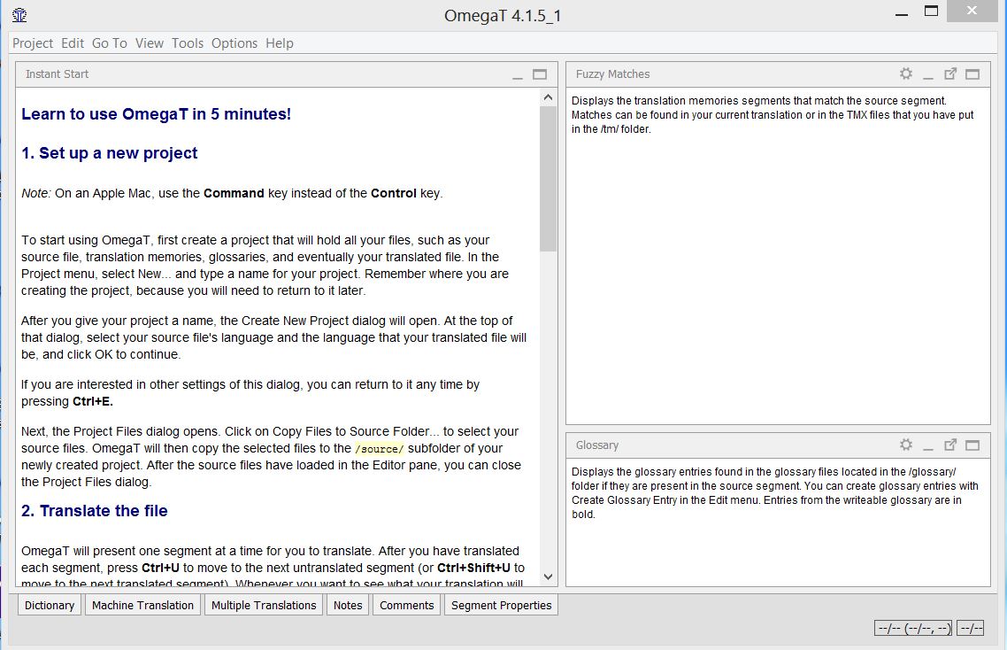
Task: Open the Help menu
Action: pyautogui.click(x=280, y=43)
